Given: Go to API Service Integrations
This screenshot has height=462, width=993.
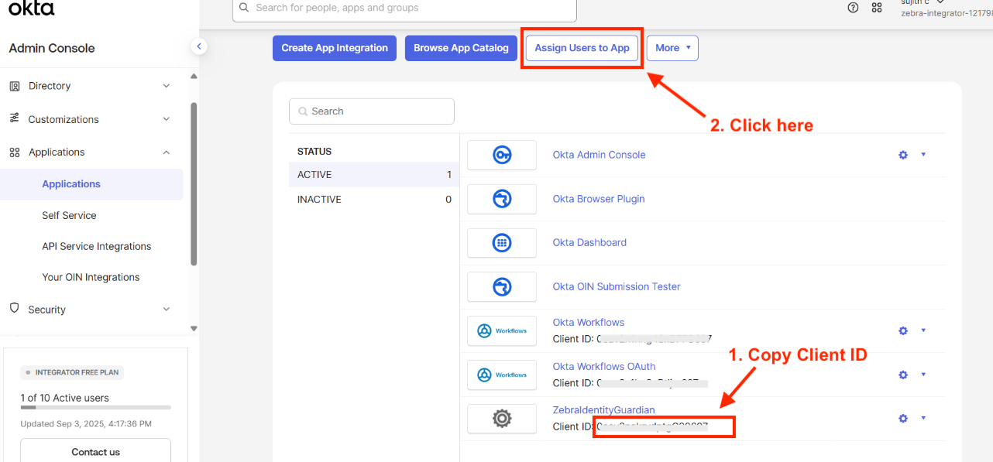Looking at the screenshot, I should [96, 246].
